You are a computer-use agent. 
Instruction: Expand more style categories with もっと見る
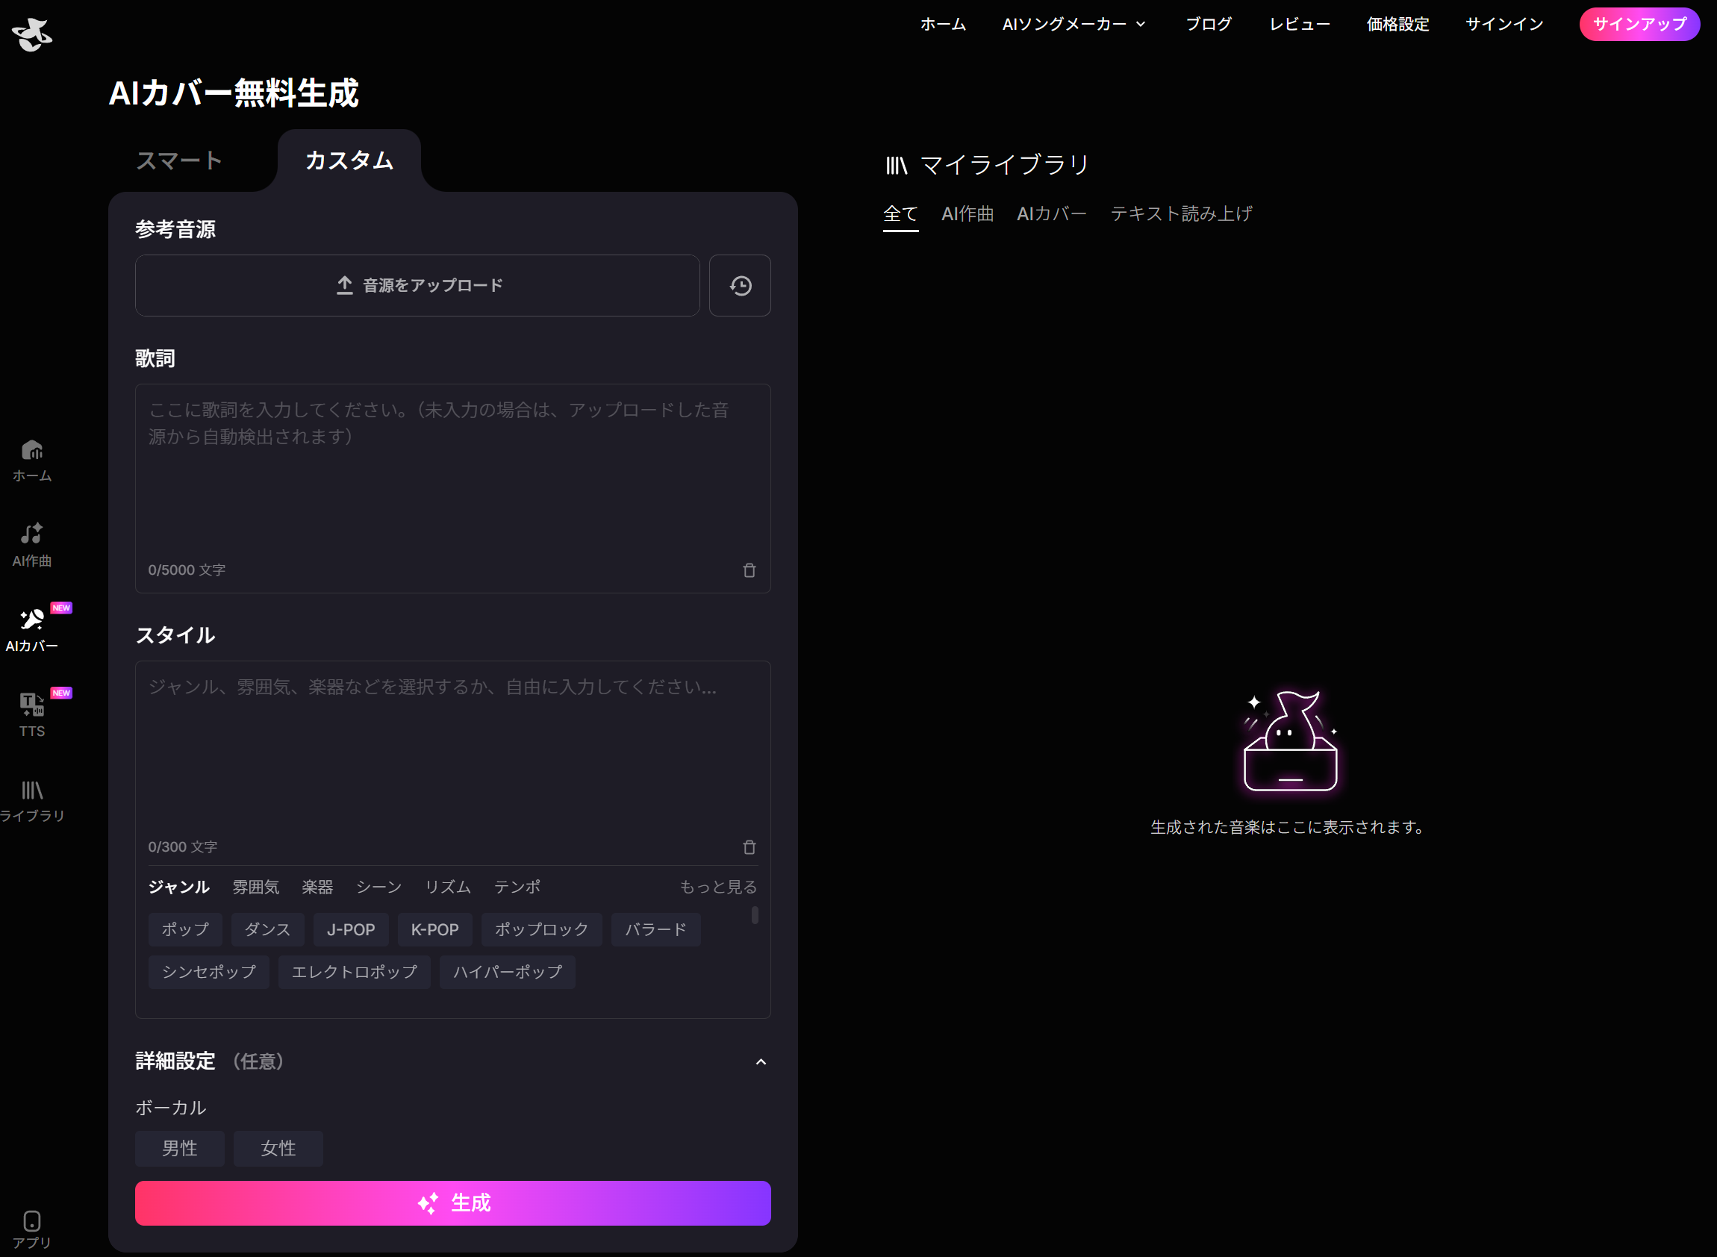click(x=716, y=886)
